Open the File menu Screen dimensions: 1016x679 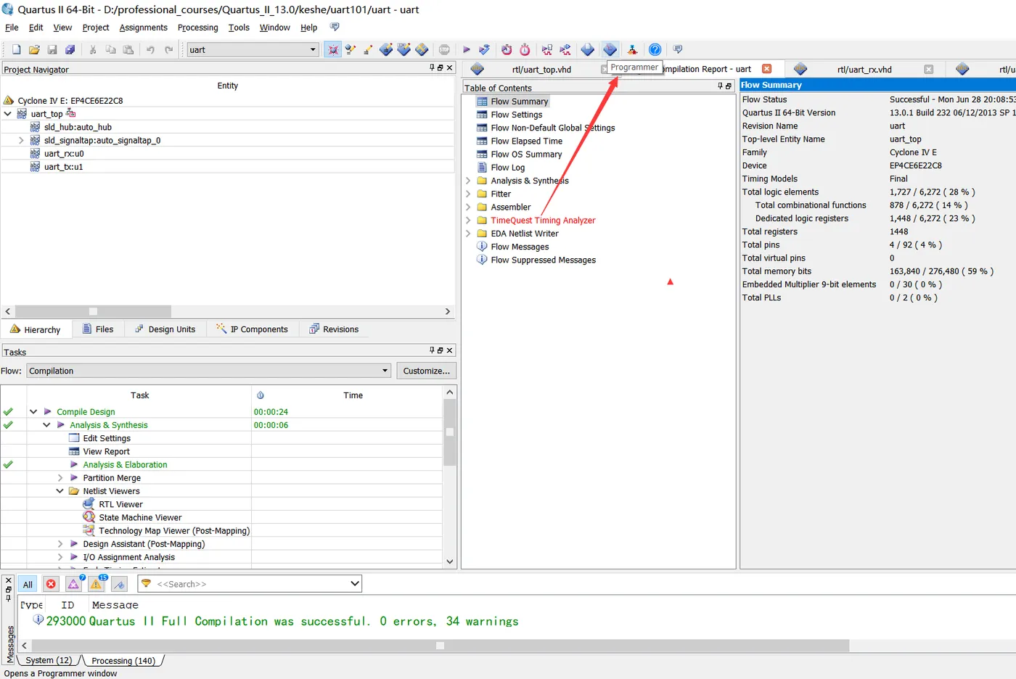tap(12, 28)
